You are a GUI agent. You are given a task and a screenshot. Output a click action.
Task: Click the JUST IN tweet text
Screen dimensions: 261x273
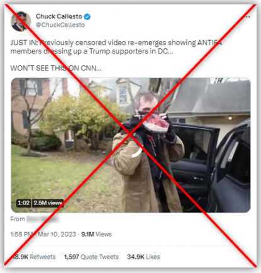pyautogui.click(x=116, y=47)
